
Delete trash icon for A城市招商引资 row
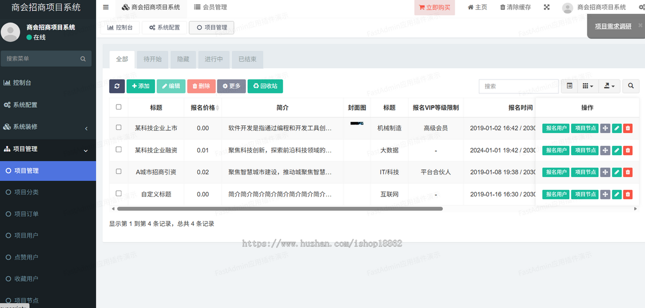[x=628, y=172]
